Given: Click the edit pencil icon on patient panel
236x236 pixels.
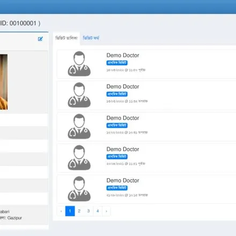Looking at the screenshot, I should (x=40, y=39).
